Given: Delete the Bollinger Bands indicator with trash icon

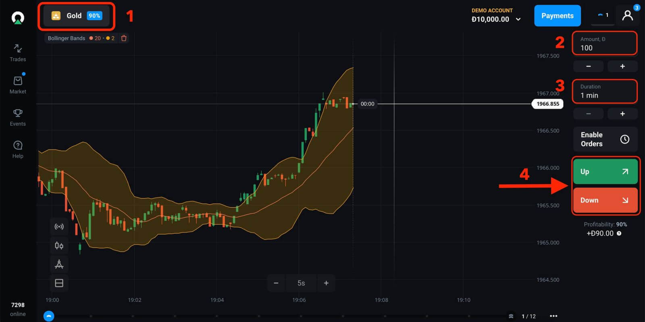Looking at the screenshot, I should pyautogui.click(x=124, y=38).
